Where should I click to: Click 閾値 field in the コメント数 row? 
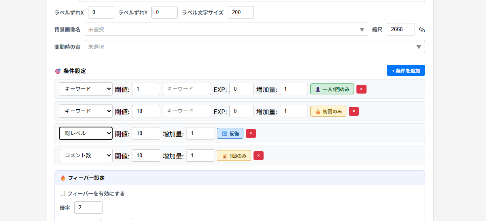[146, 155]
